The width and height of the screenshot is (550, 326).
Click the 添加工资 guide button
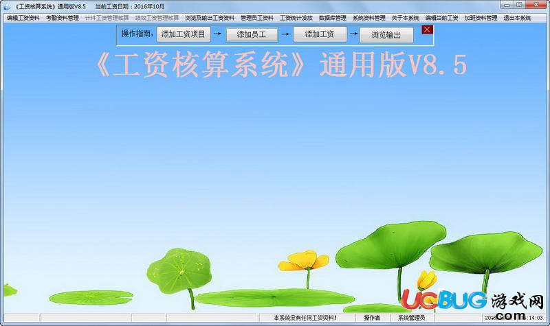[x=320, y=34]
